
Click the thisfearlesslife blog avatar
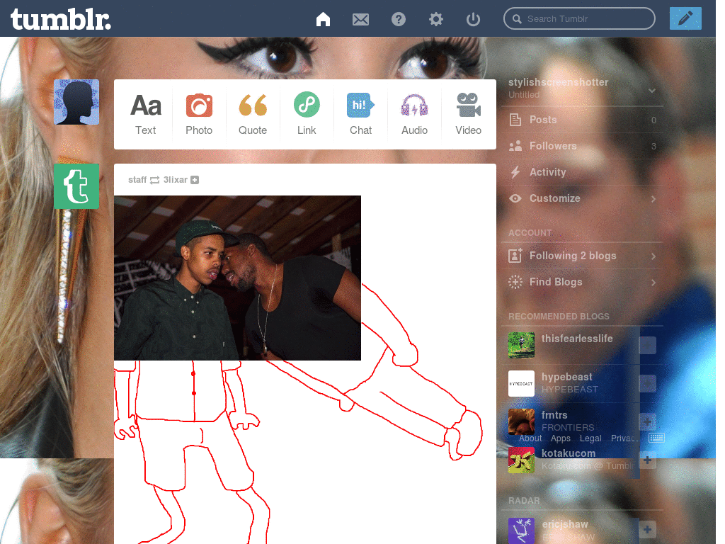pos(521,345)
